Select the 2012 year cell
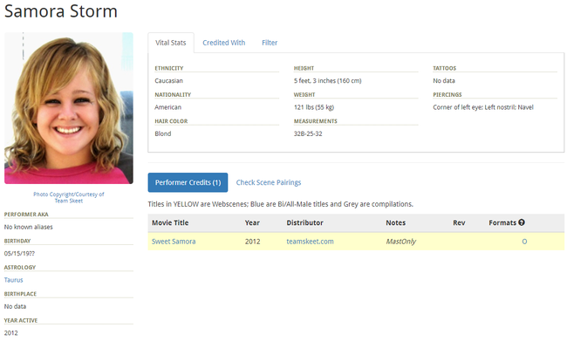This screenshot has height=341, width=567. pyautogui.click(x=252, y=242)
